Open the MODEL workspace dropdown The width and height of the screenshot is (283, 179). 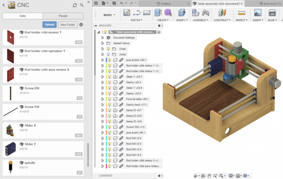[109, 15]
